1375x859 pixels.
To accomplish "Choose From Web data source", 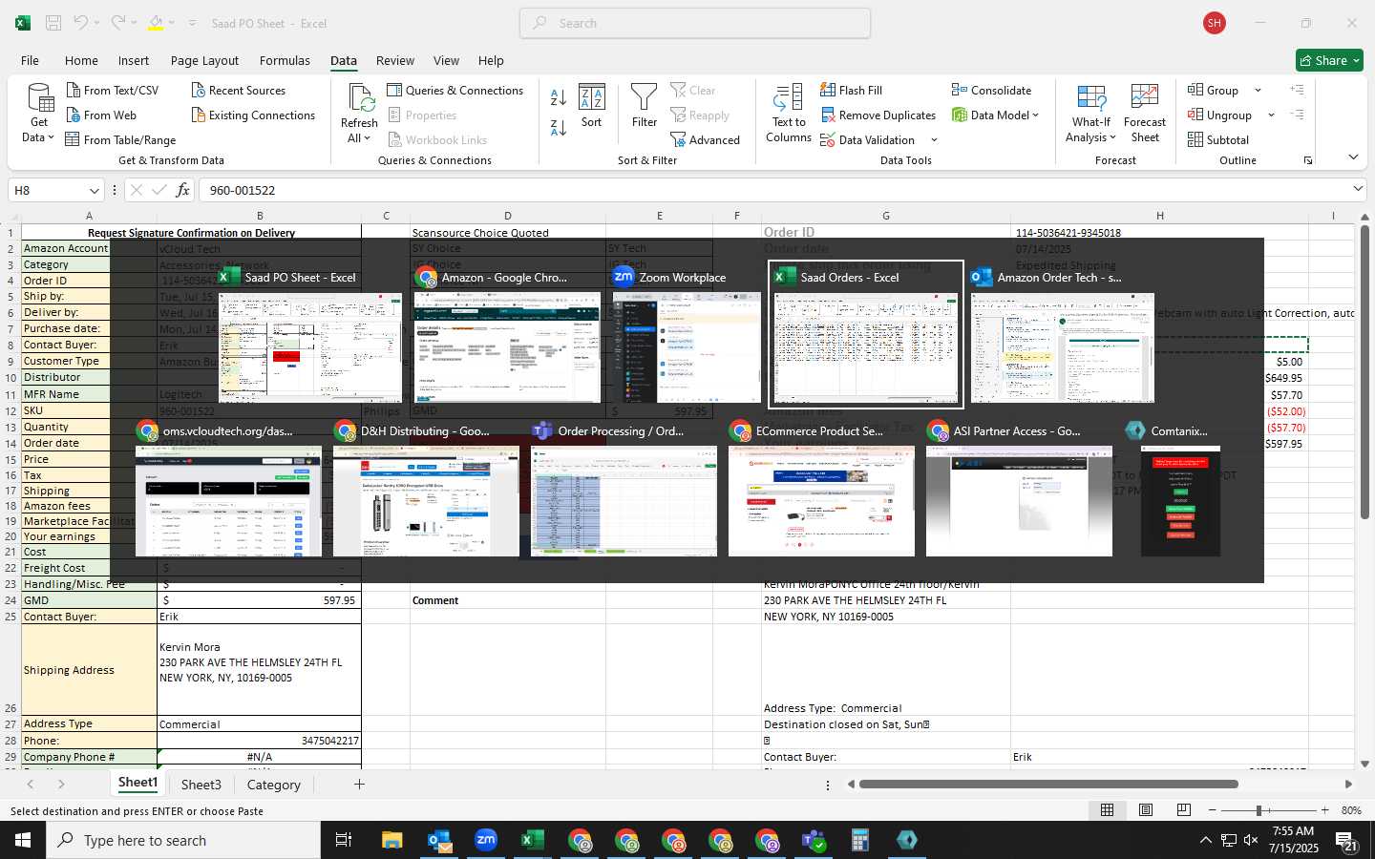I will pos(101,115).
